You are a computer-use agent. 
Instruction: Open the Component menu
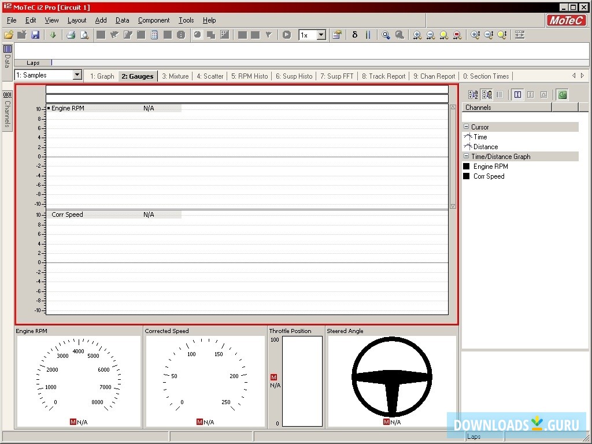[154, 20]
